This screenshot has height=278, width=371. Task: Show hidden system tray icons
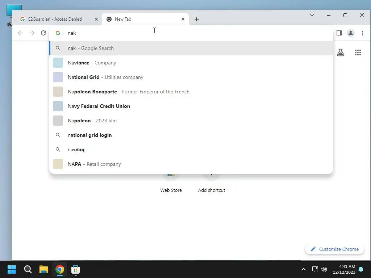304,269
